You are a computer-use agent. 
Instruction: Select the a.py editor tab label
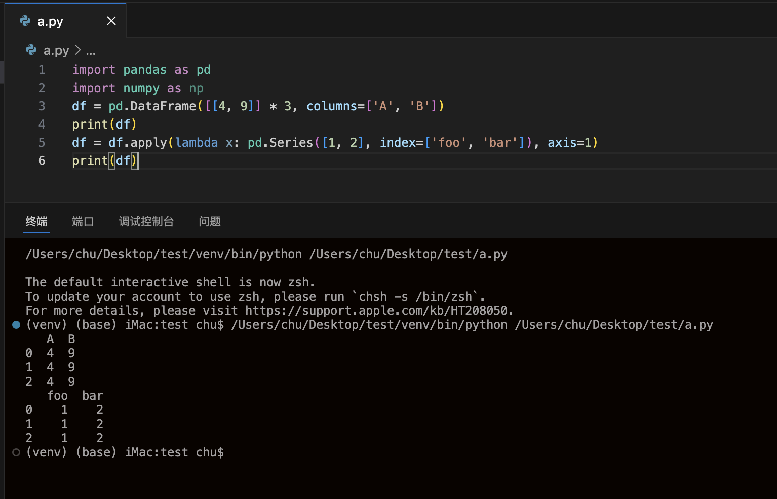click(x=50, y=21)
